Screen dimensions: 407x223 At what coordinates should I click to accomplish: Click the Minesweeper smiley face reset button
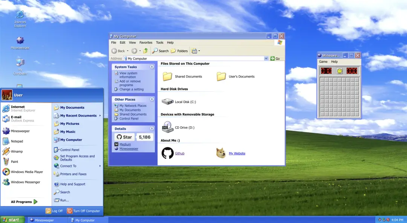click(x=339, y=71)
